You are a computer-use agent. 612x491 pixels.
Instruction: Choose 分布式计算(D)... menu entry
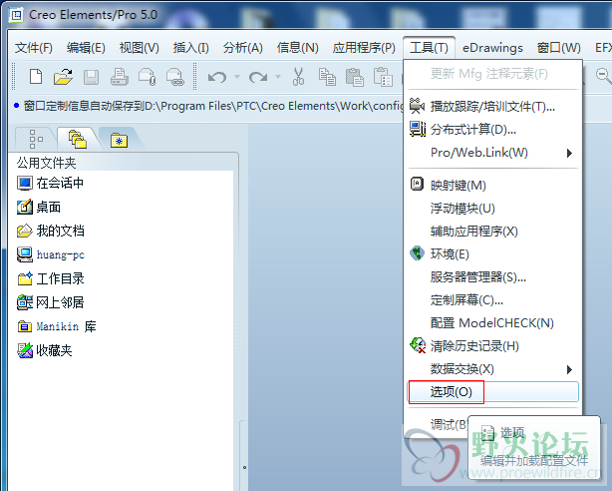pyautogui.click(x=493, y=130)
